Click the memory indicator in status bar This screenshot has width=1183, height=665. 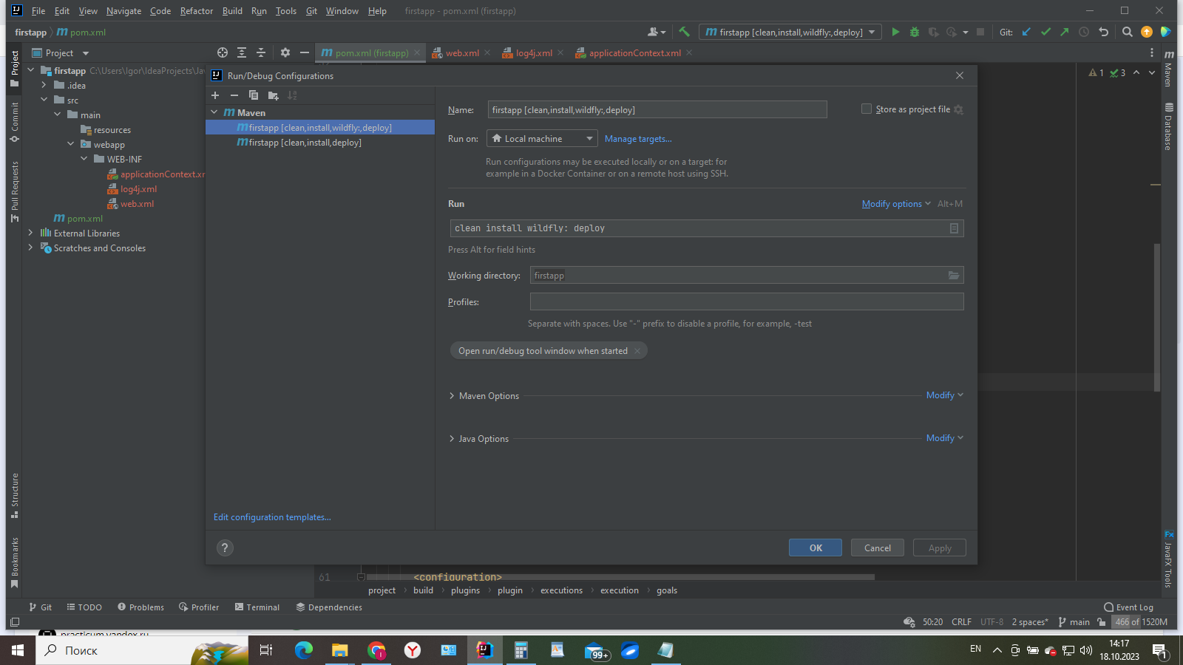click(x=1141, y=622)
